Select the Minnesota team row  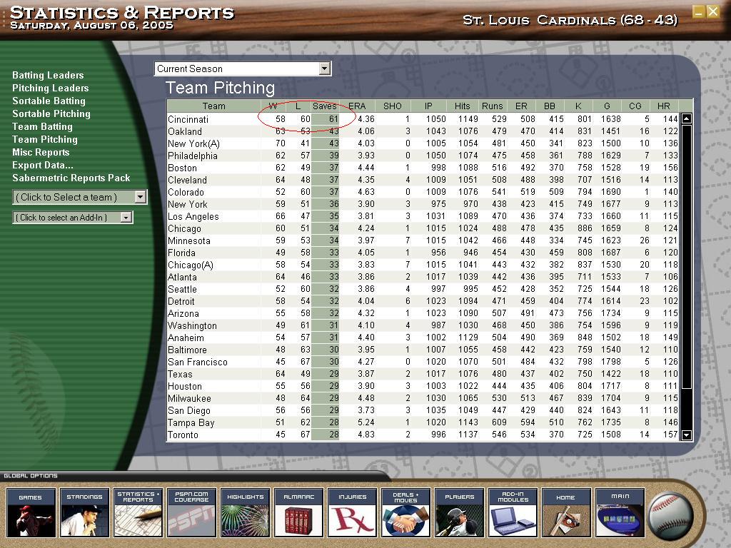pos(423,240)
